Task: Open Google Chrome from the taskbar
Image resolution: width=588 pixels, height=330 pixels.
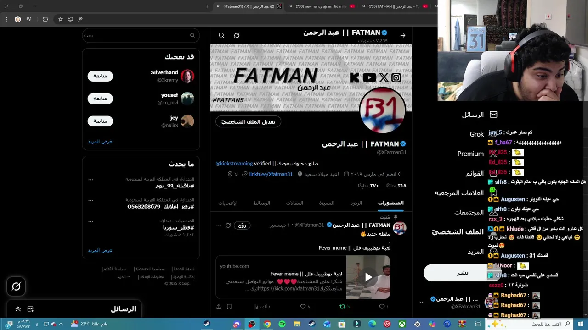Action: [x=267, y=324]
